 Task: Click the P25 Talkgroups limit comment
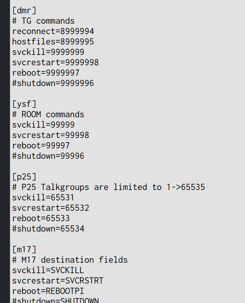(x=108, y=187)
